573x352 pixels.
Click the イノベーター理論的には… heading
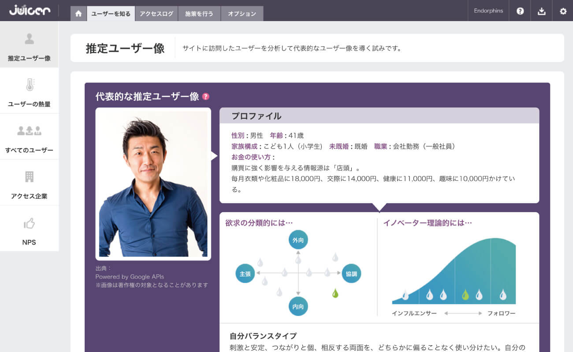click(x=428, y=223)
